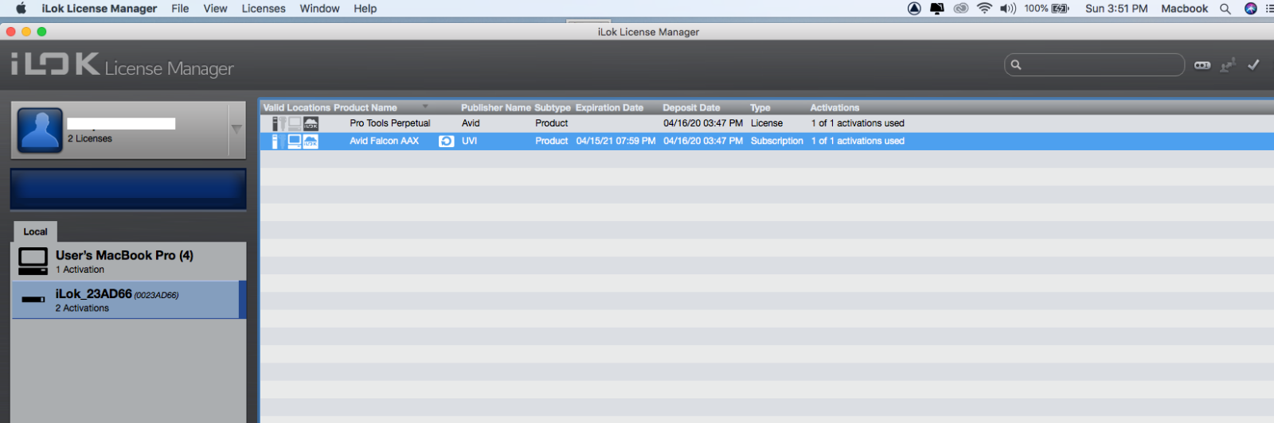This screenshot has height=423, width=1274.
Task: Select the Local tab
Action: [x=35, y=231]
